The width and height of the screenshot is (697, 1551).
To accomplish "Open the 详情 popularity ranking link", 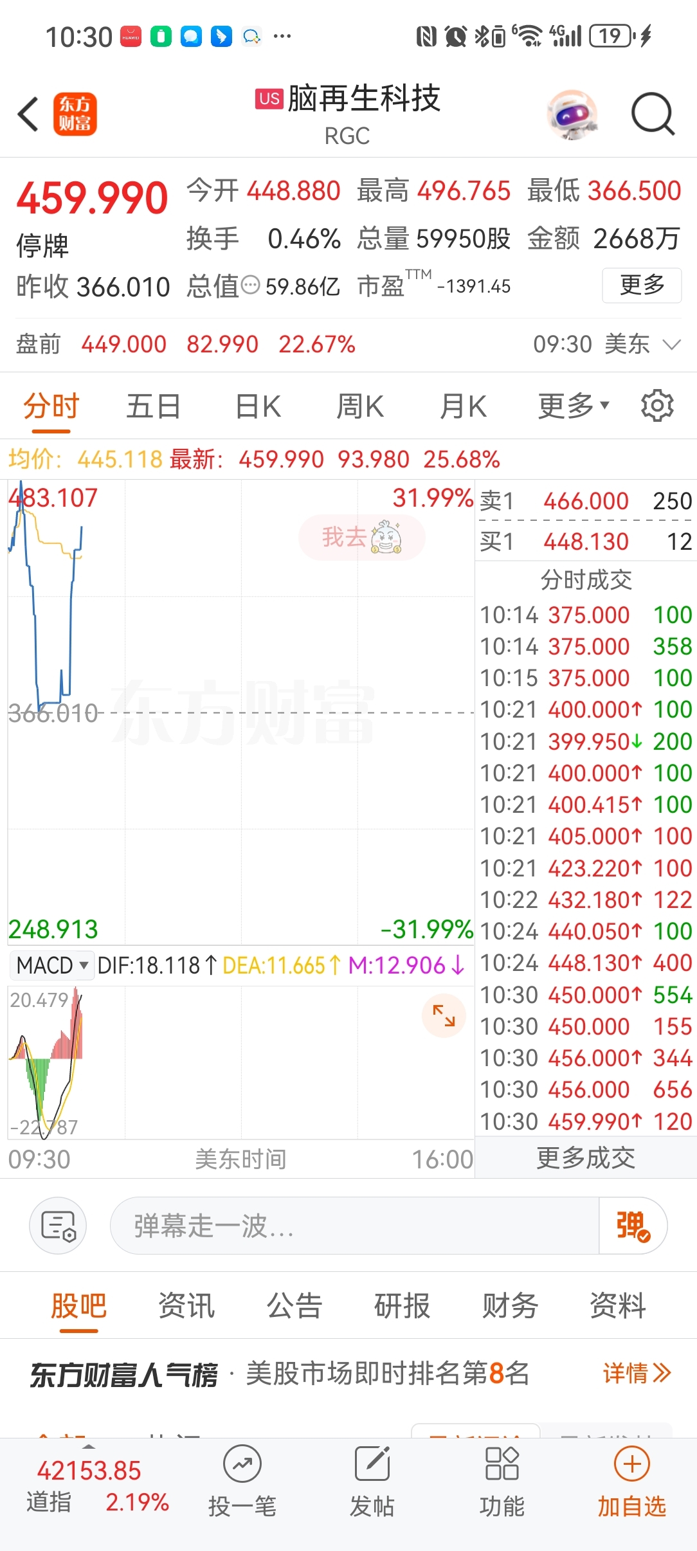I will click(637, 1374).
